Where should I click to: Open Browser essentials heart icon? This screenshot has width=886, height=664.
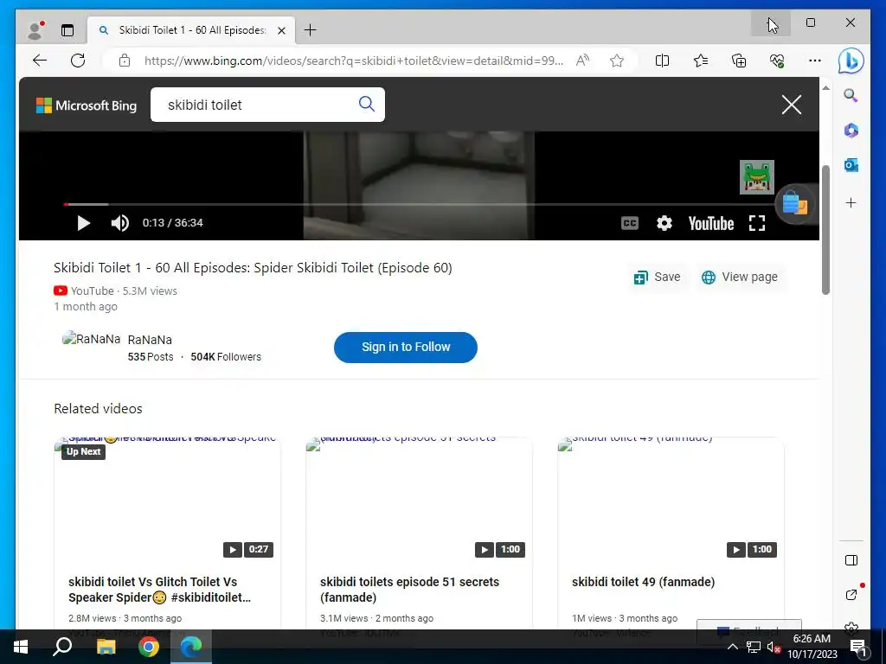point(777,61)
